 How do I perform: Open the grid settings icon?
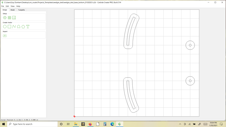(x=9, y=18)
